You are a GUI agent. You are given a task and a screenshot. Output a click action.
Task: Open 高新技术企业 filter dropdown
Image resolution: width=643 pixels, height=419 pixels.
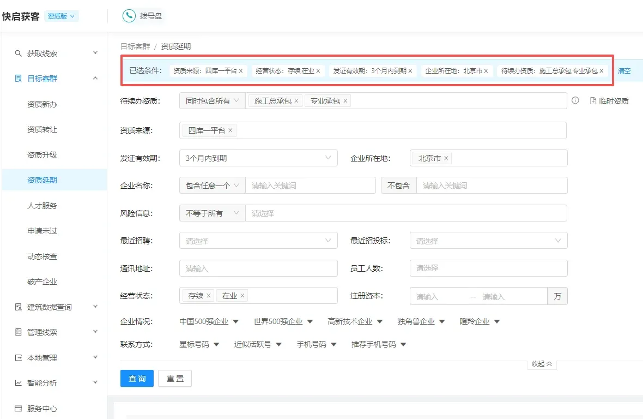point(355,321)
